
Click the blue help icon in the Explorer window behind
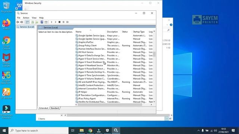click(x=171, y=25)
